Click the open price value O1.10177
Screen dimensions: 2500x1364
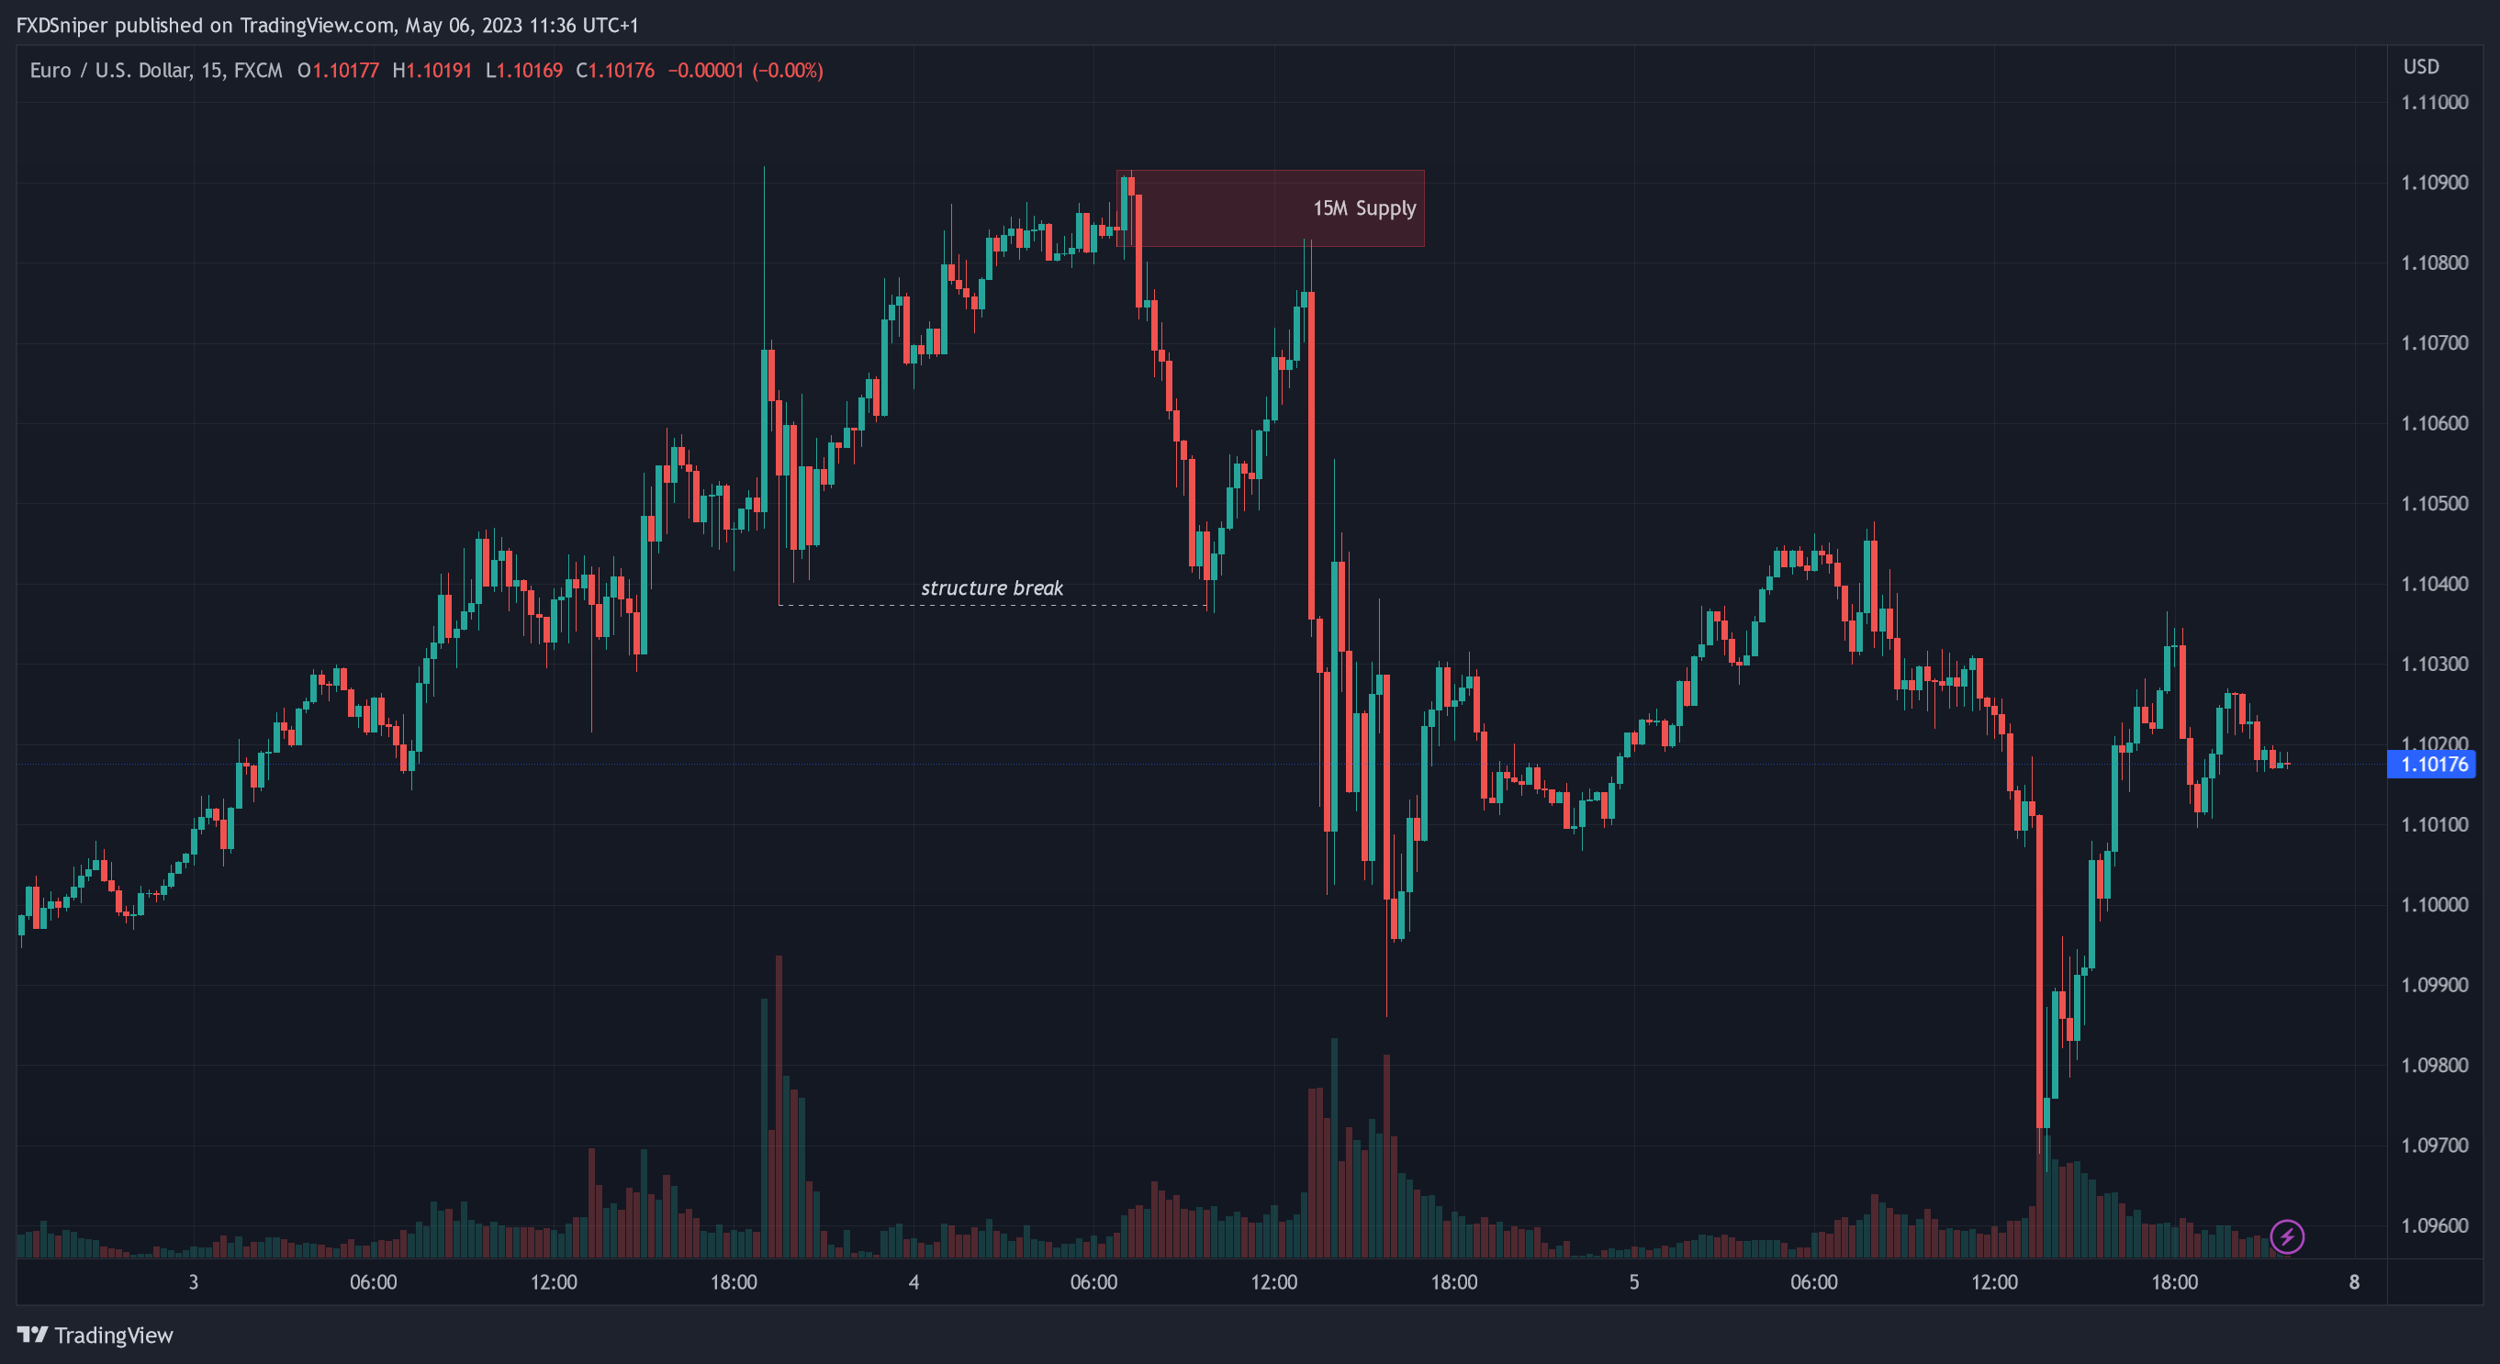(338, 71)
